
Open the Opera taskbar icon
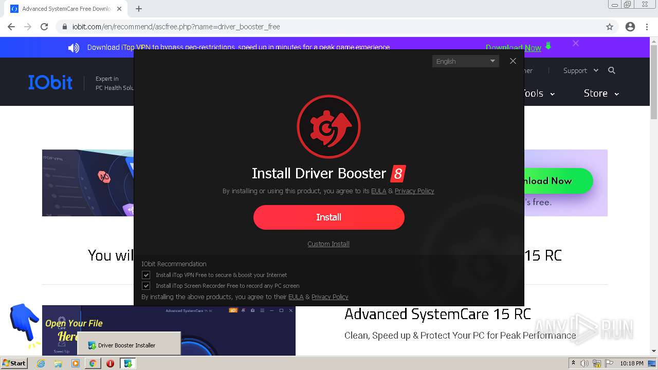pyautogui.click(x=110, y=363)
